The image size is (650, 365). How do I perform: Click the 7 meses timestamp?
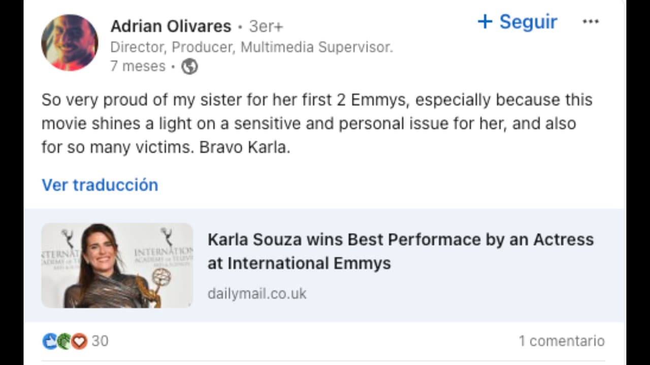click(x=137, y=66)
